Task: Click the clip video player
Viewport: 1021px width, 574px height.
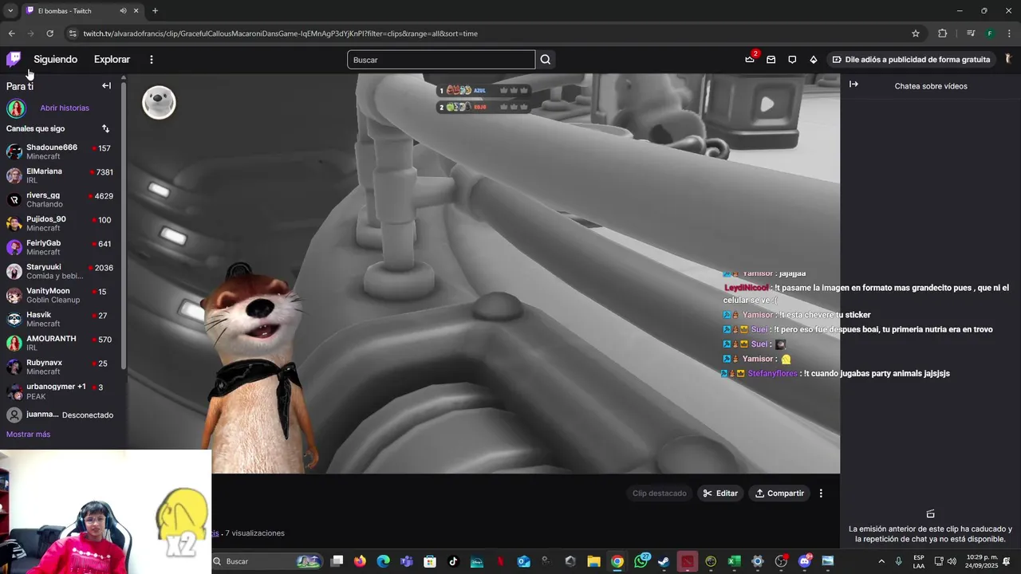Action: point(483,273)
